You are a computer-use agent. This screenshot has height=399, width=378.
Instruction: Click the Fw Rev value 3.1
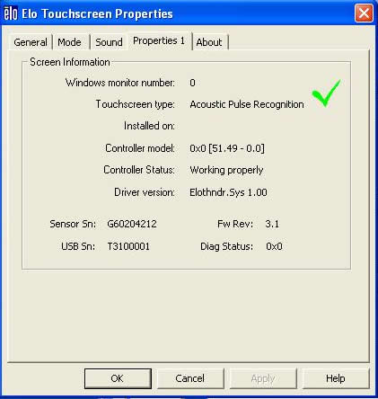point(272,224)
